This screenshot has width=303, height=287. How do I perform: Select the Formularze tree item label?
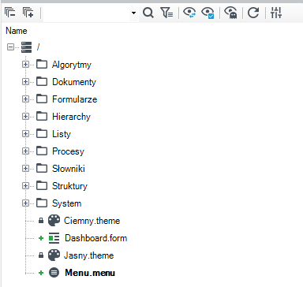[x=75, y=99]
